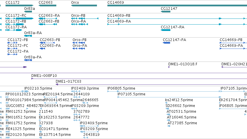Click the CG12147 gene bar
Screen dimensions: 247x139
(165, 12)
